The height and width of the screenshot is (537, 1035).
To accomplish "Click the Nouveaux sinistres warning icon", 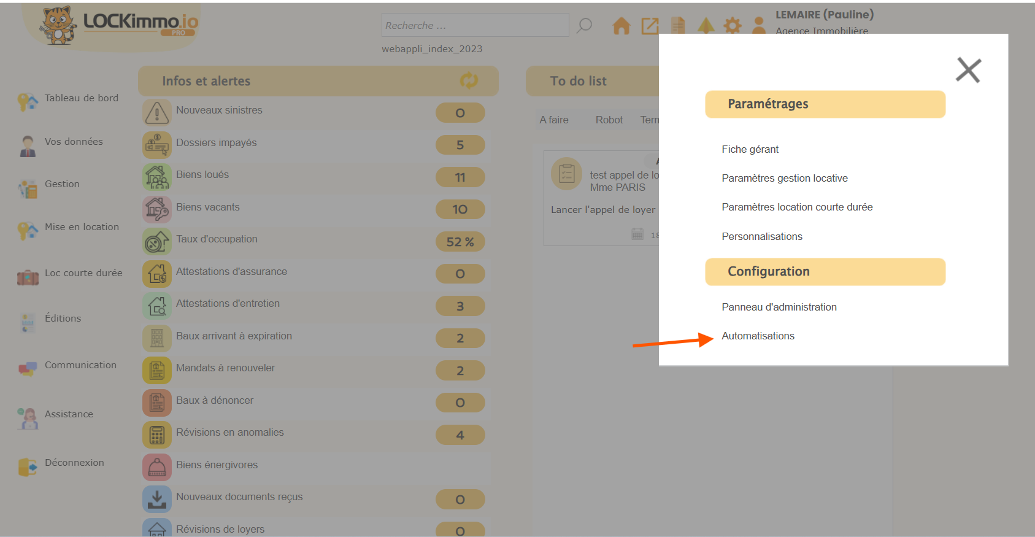I will tap(157, 113).
